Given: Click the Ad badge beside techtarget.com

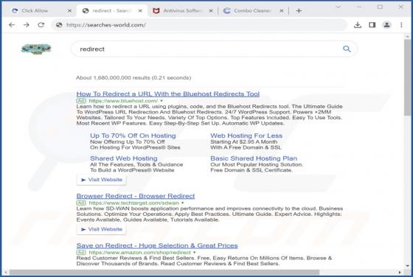Looking at the screenshot, I should coord(81,203).
